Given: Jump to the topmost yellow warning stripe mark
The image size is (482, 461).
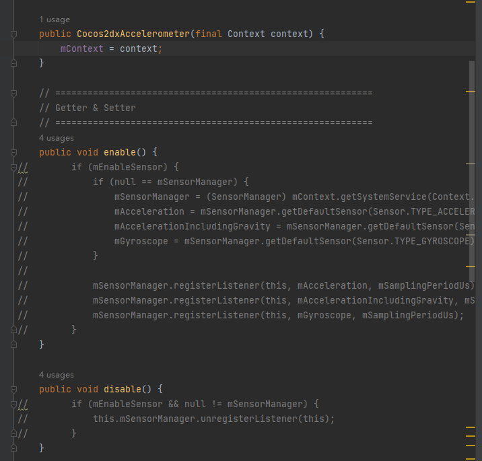Looking at the screenshot, I should point(471,3).
